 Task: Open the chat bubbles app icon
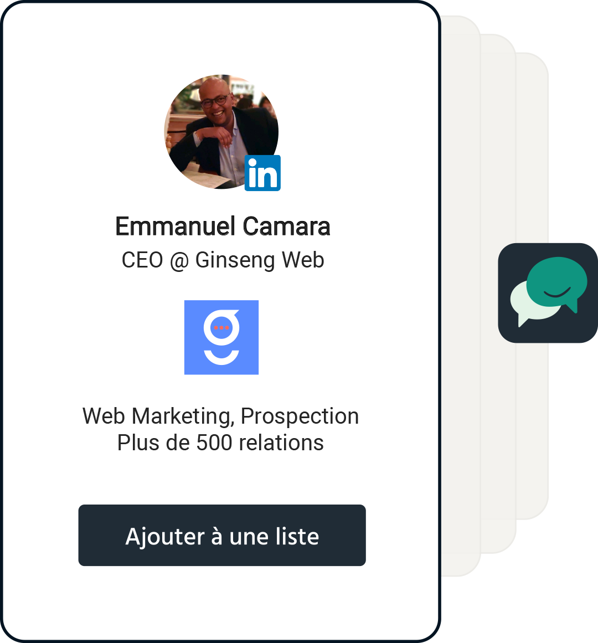[x=548, y=293]
